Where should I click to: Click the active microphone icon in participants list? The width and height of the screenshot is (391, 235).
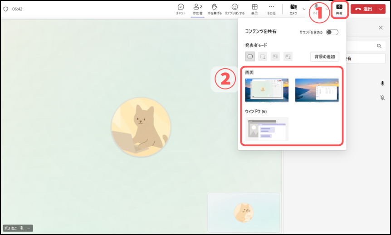point(382,83)
